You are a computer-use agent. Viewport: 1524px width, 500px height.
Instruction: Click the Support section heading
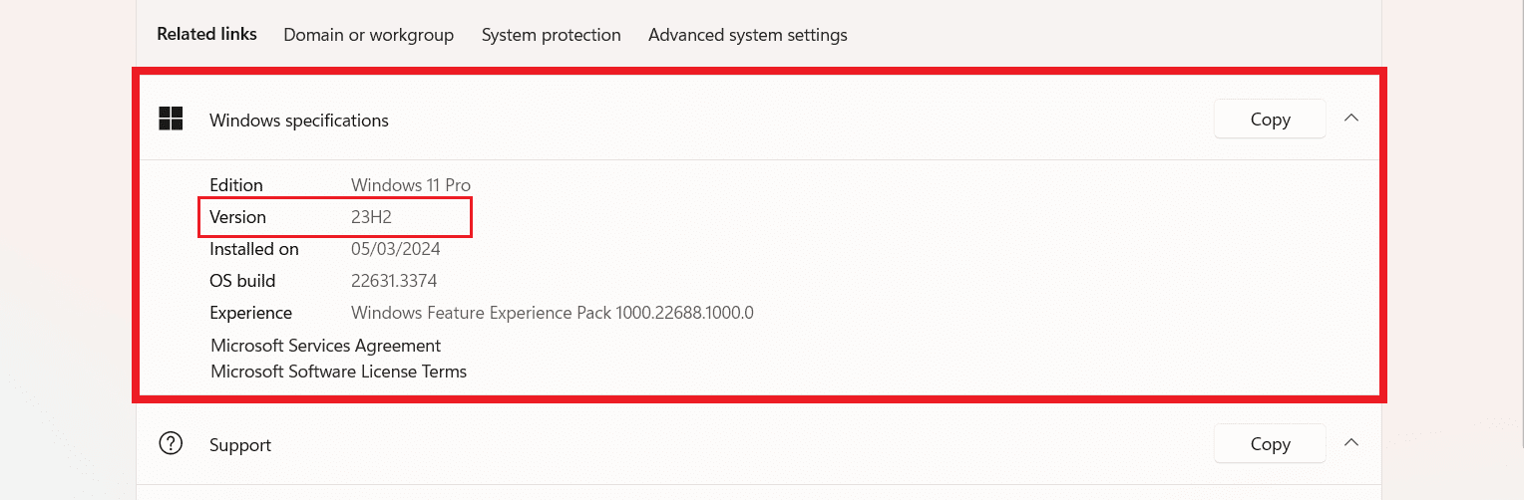239,445
